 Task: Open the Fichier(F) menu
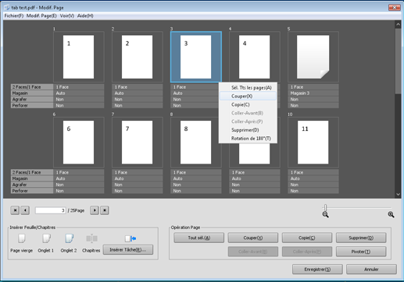tap(14, 16)
